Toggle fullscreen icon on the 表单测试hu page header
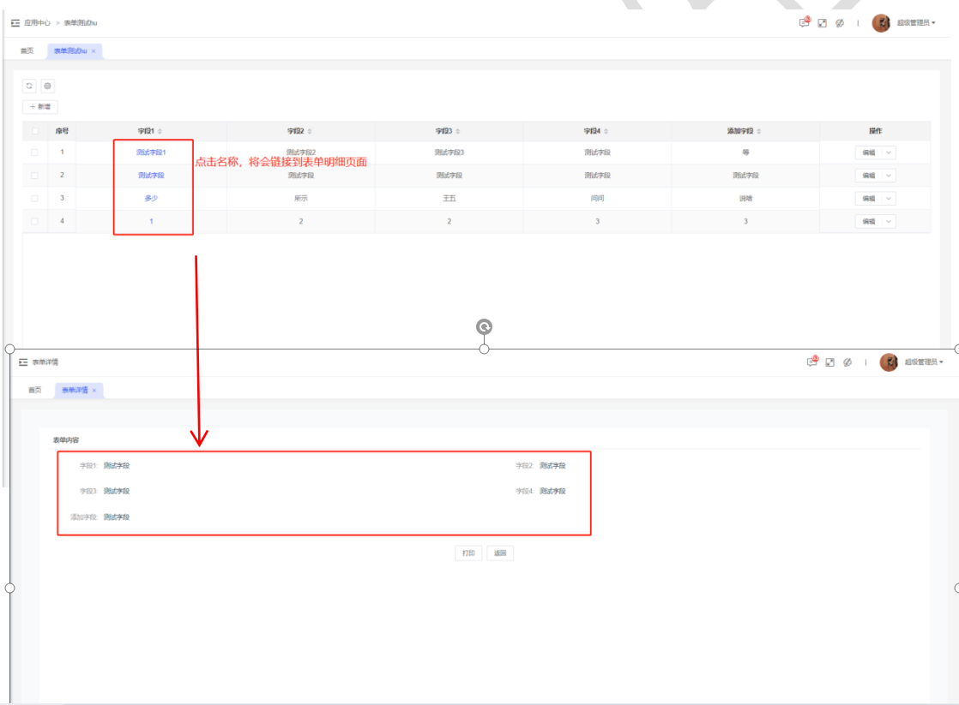The width and height of the screenshot is (959, 705). coord(822,23)
